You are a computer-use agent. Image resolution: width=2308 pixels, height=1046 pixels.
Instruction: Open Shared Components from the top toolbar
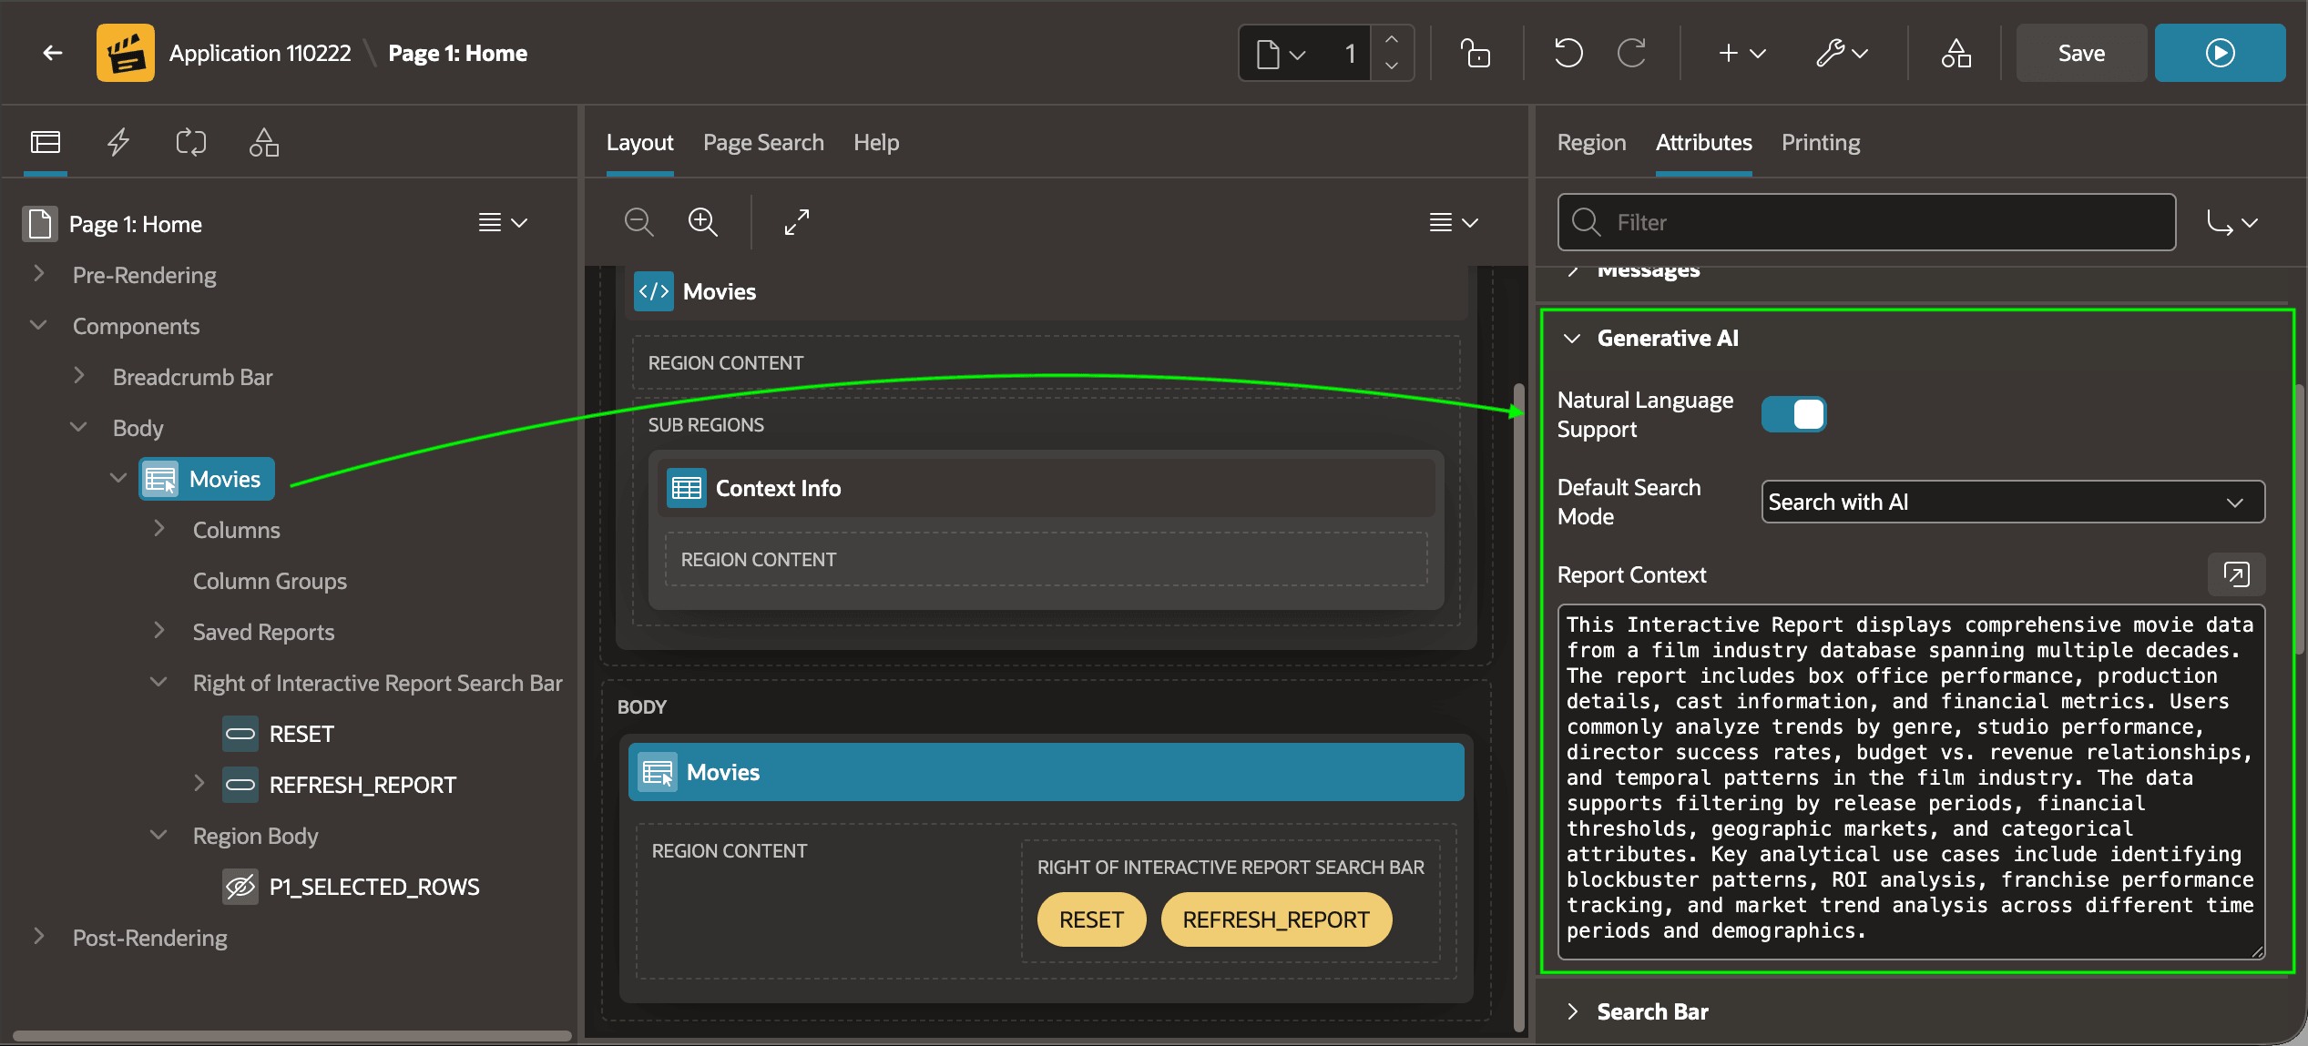pos(1956,53)
